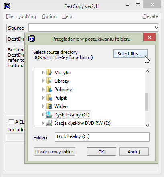This screenshot has height=177, width=164.
Task: Click the Source path input field
Action: click(93, 28)
